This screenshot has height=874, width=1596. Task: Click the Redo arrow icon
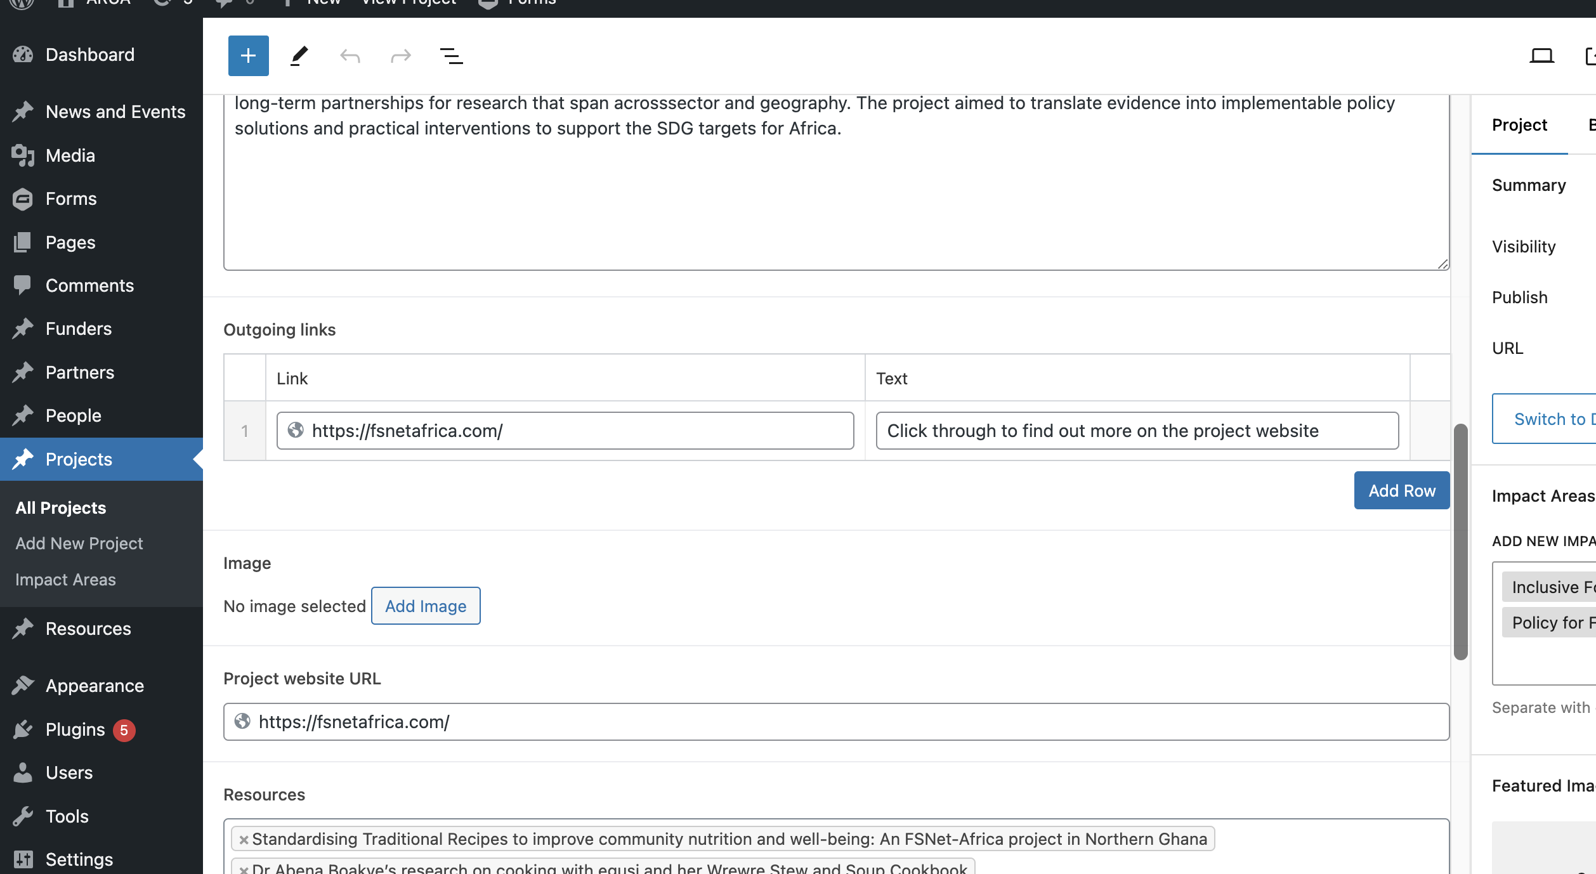tap(400, 56)
